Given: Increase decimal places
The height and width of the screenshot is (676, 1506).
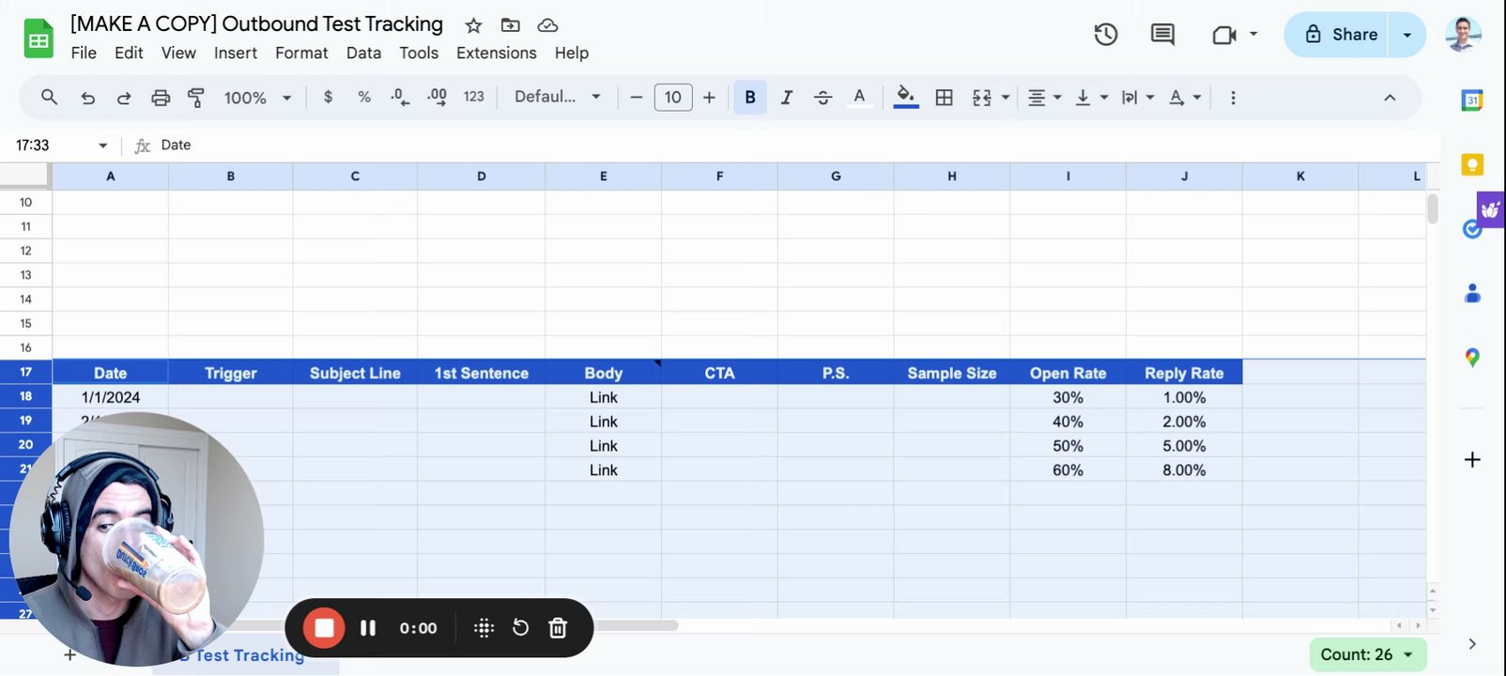Looking at the screenshot, I should point(437,97).
